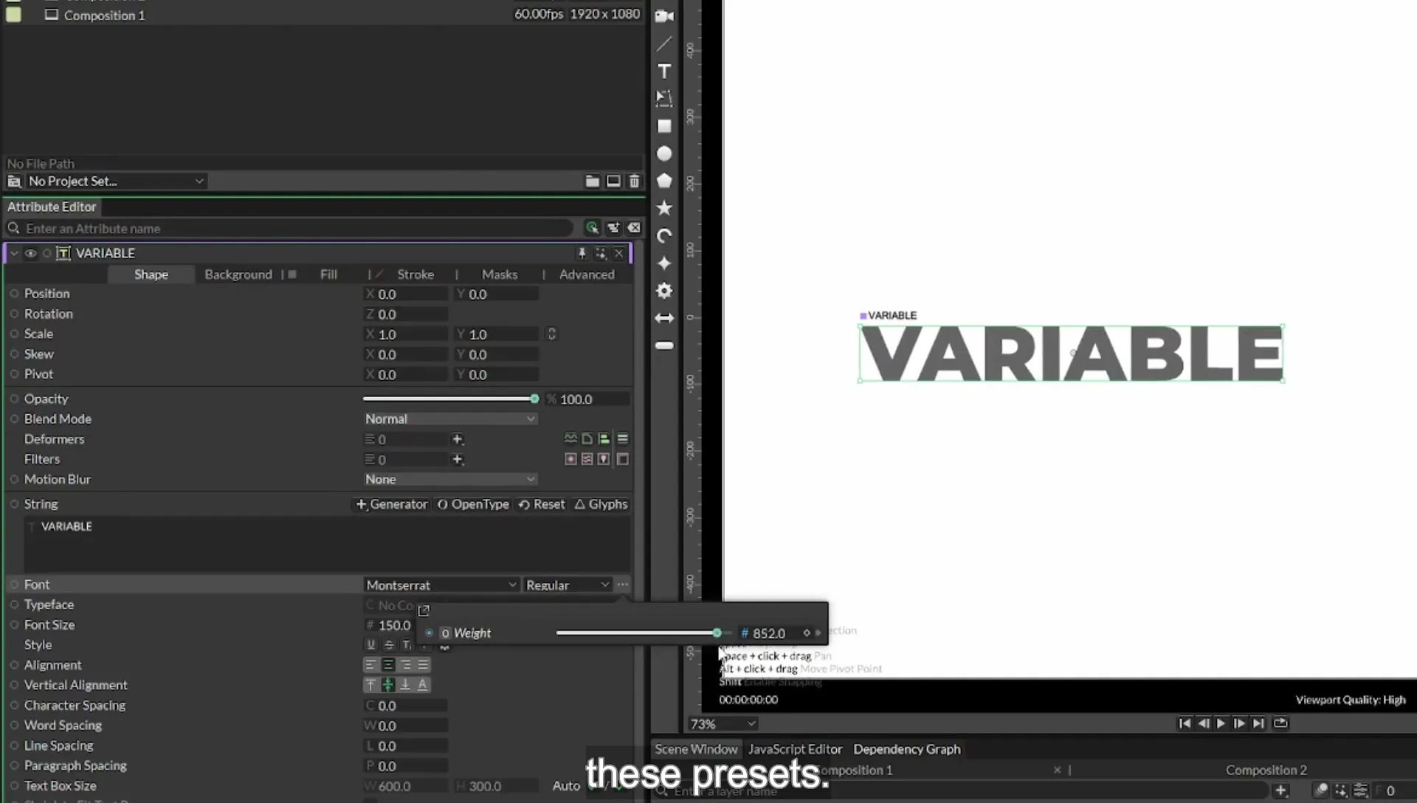Collapse the VARIABLE layer attributes
1417x803 pixels.
[x=14, y=253]
